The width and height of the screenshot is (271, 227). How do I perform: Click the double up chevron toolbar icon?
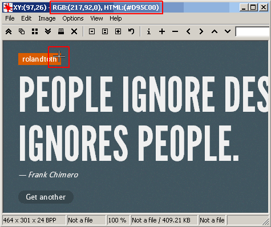(x=9, y=31)
